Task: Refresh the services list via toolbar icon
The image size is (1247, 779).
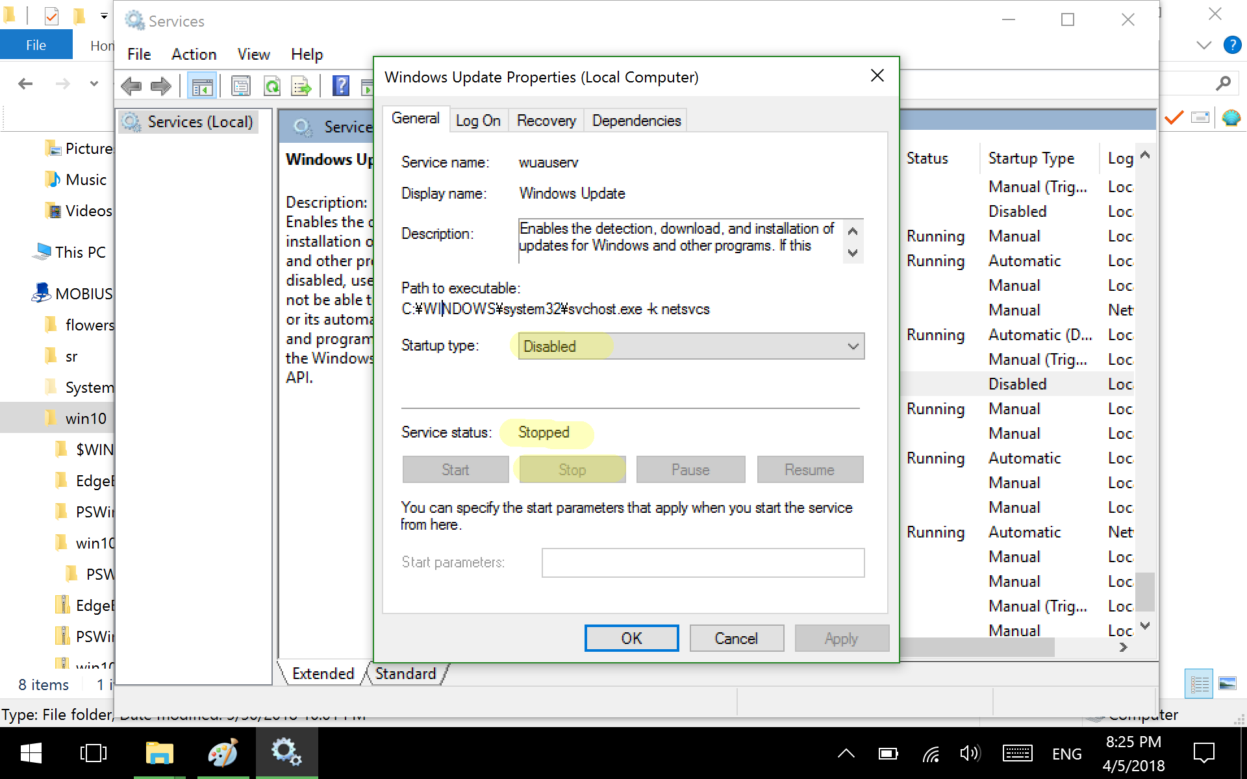Action: (x=272, y=85)
